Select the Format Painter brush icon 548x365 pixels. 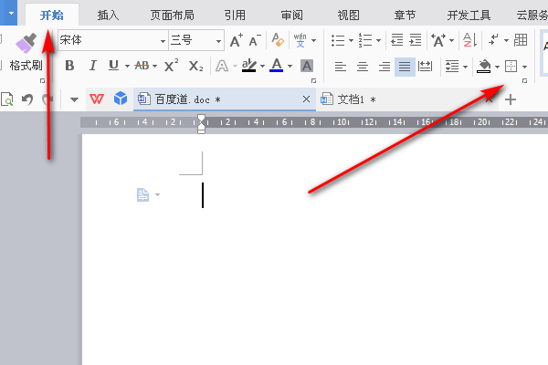26,43
